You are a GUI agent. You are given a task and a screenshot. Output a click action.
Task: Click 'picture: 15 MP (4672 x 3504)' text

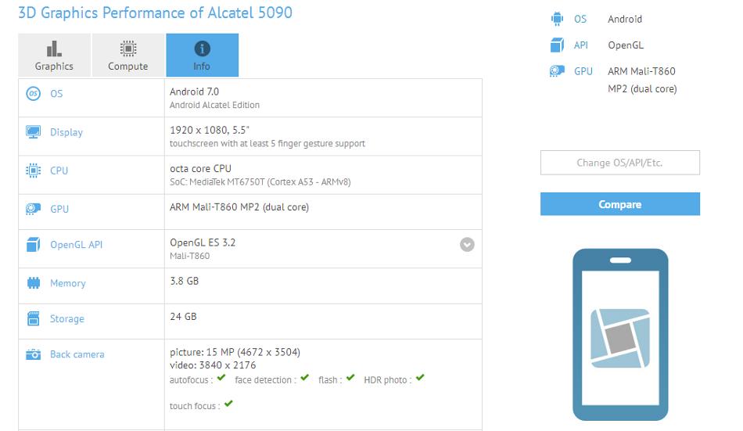pos(235,352)
